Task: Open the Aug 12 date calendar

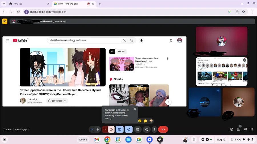Action: (221, 140)
